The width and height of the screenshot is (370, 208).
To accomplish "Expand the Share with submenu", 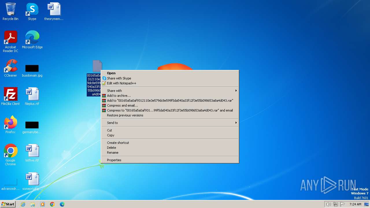I will [170, 91].
